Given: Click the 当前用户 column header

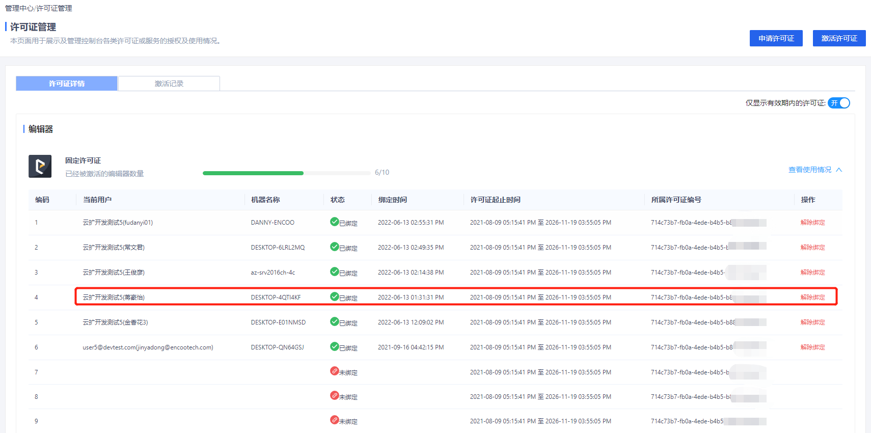Looking at the screenshot, I should coord(97,200).
